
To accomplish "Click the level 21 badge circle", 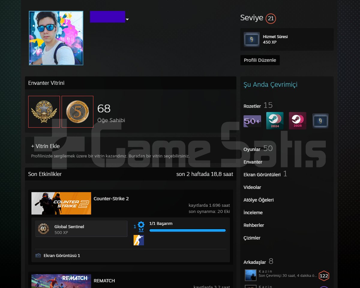I will coord(271,19).
